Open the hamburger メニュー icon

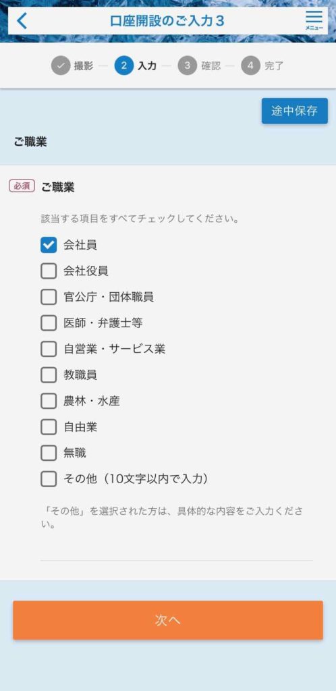314,20
